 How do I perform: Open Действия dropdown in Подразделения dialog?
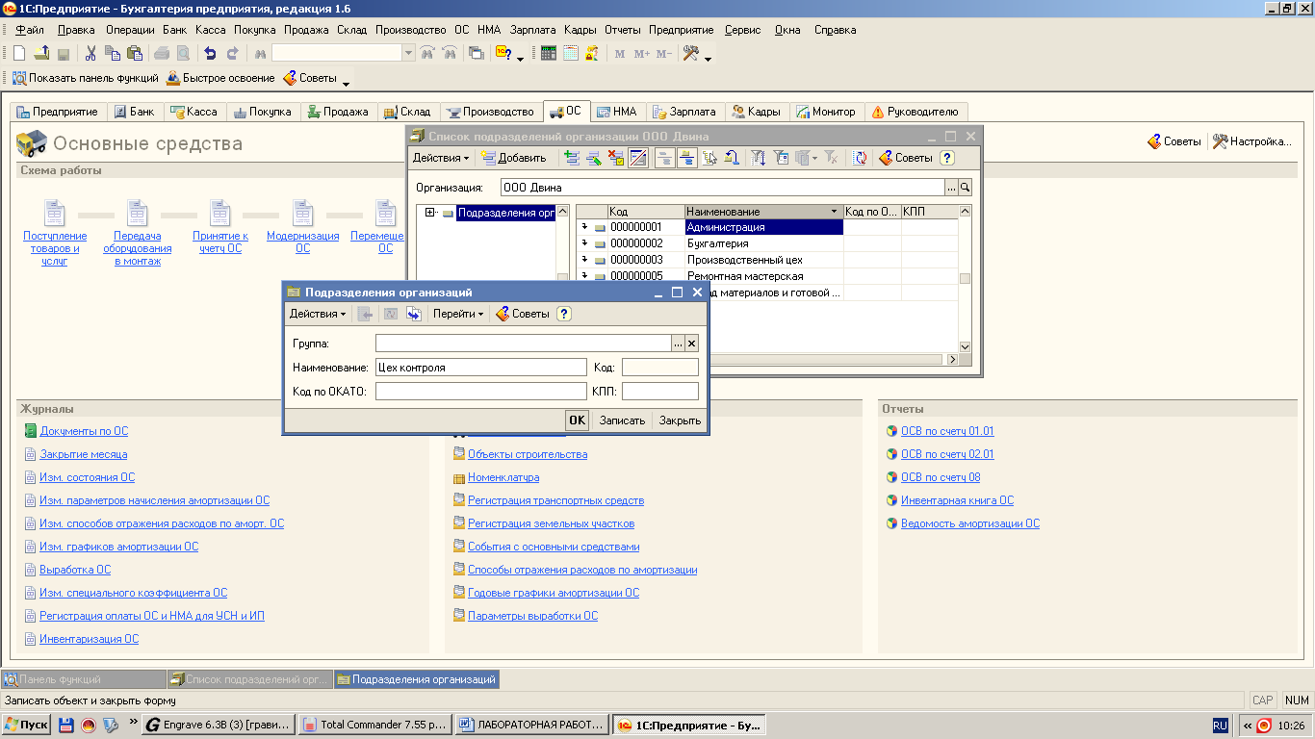(x=318, y=314)
